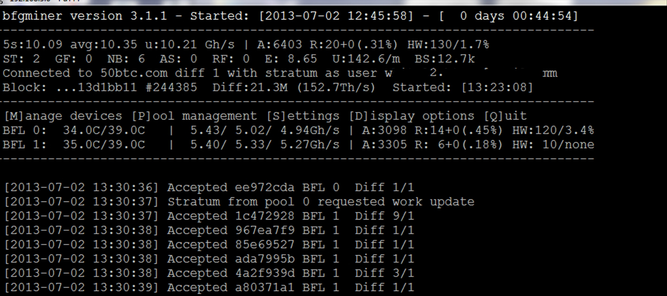The width and height of the screenshot is (667, 296).
Task: Click the HW:130/1.7% hardware error total
Action: point(448,45)
